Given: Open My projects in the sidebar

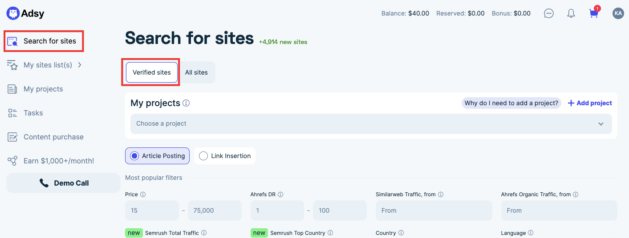Looking at the screenshot, I should pyautogui.click(x=43, y=89).
